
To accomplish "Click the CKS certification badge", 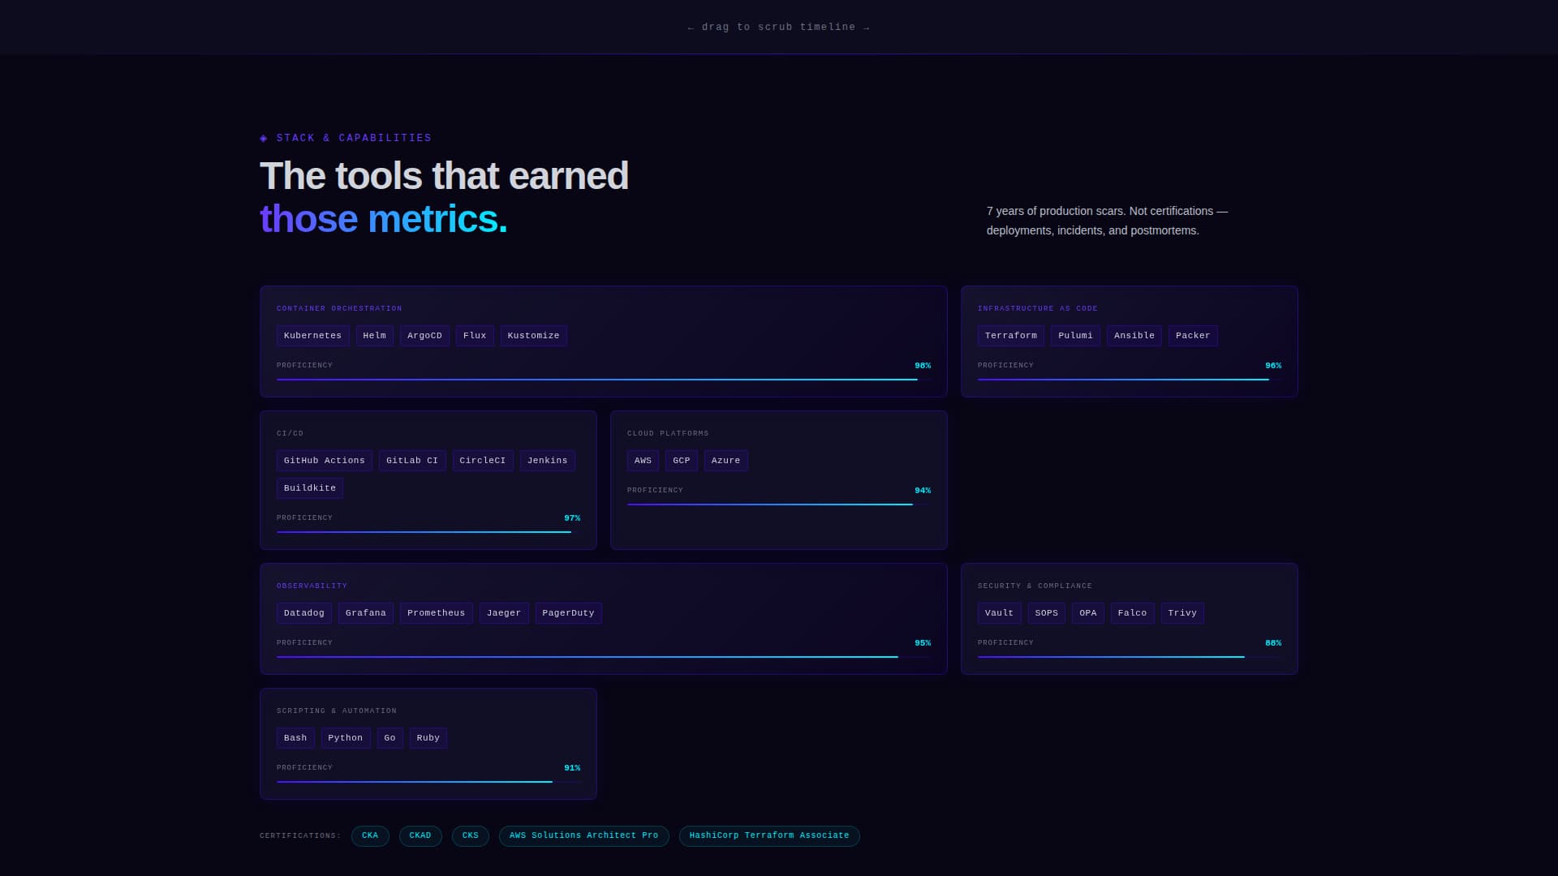I will [x=471, y=836].
